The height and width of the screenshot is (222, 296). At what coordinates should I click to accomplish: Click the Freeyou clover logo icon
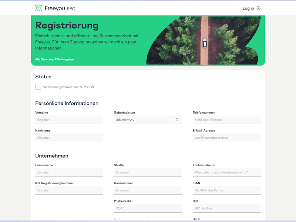coord(38,8)
